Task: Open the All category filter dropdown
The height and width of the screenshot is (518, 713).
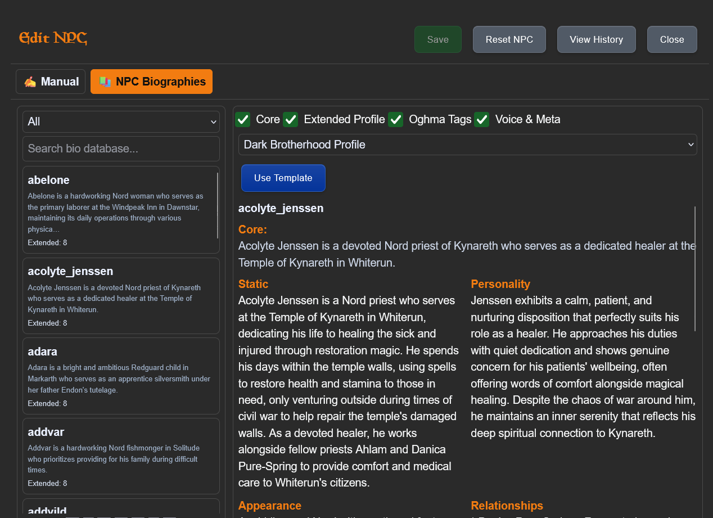Action: (x=121, y=122)
